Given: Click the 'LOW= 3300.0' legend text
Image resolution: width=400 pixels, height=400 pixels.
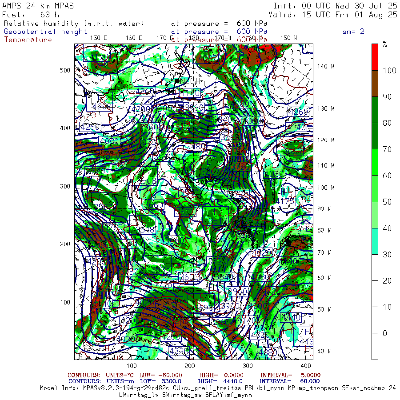Looking at the screenshot, I should click(160, 381).
